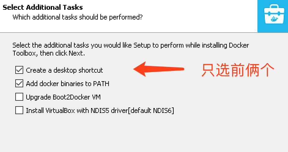Uncheck Add docker binaries to PATH checkbox

tap(19, 83)
